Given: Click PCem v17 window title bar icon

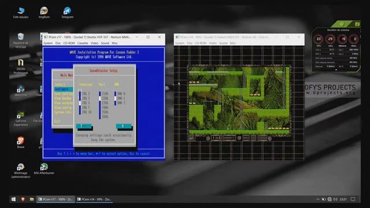Looking at the screenshot, I should coord(46,37).
